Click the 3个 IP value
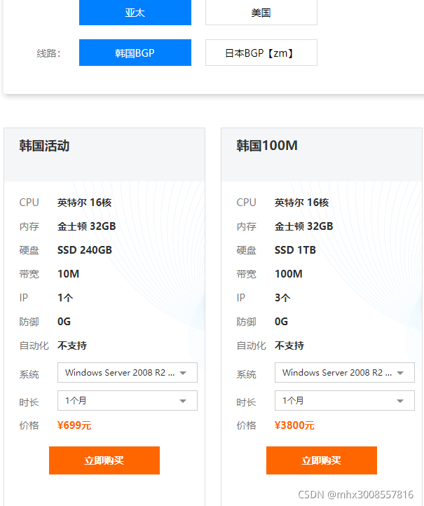 click(282, 298)
